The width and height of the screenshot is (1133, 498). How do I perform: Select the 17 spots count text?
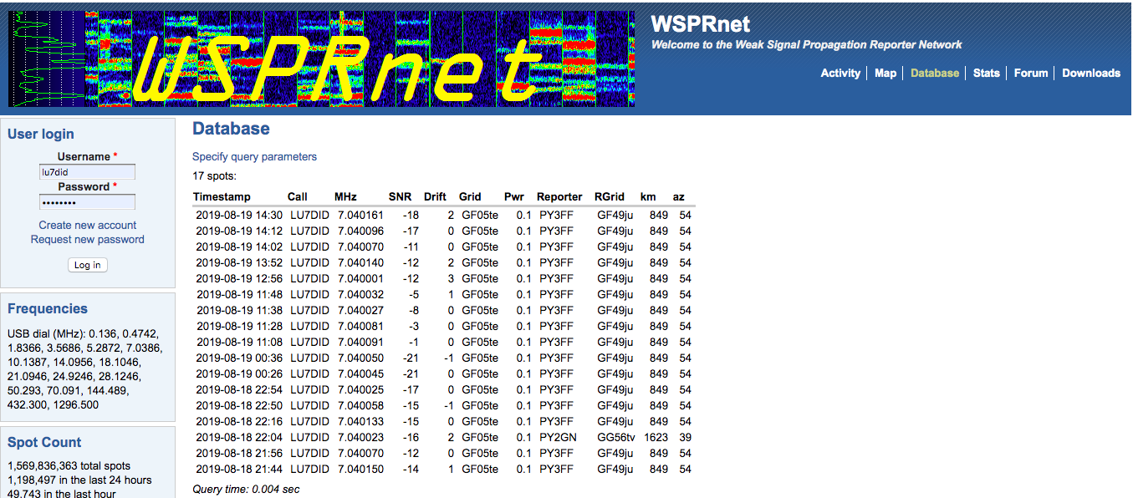[x=214, y=175]
